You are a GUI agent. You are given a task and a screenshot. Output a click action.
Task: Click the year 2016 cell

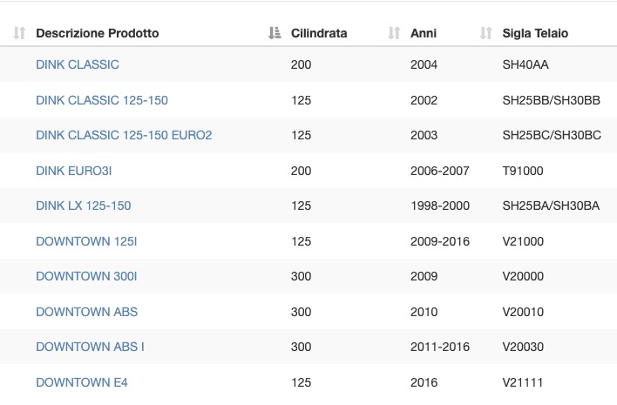click(x=424, y=382)
